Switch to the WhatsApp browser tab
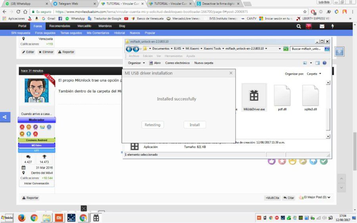 tap(27, 4)
